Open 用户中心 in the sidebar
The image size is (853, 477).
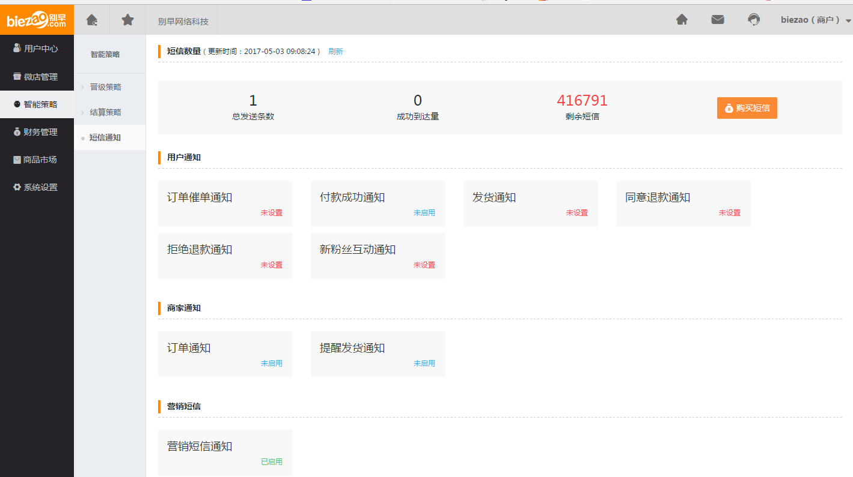(x=37, y=49)
